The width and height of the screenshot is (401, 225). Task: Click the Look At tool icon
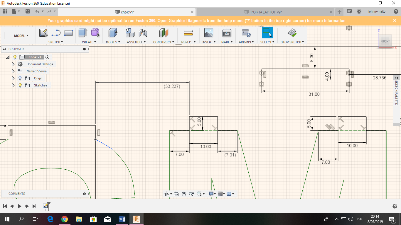pyautogui.click(x=176, y=194)
